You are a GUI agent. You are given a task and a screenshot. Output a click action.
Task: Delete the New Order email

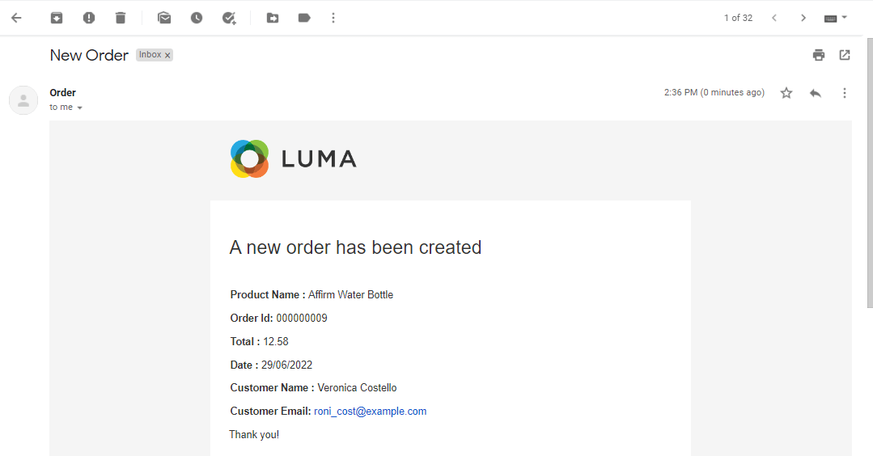(121, 18)
